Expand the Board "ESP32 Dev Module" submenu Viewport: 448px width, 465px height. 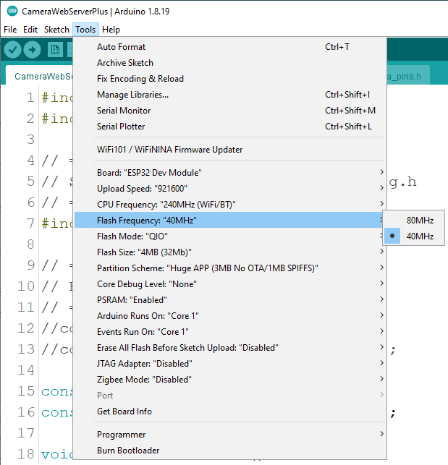click(x=230, y=173)
